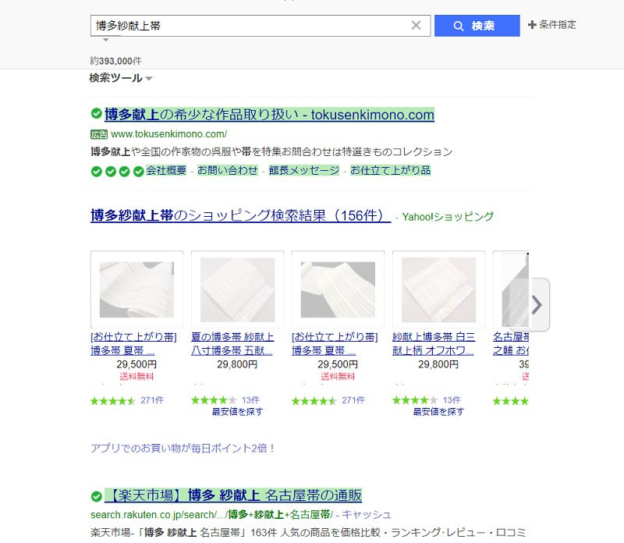The width and height of the screenshot is (624, 543).
Task: Expand the 検索ツール dropdown
Action: coord(117,78)
